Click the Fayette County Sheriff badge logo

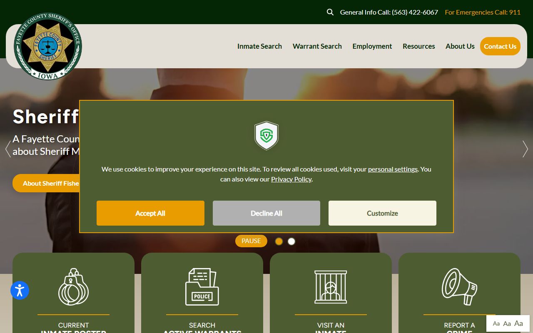click(x=48, y=46)
